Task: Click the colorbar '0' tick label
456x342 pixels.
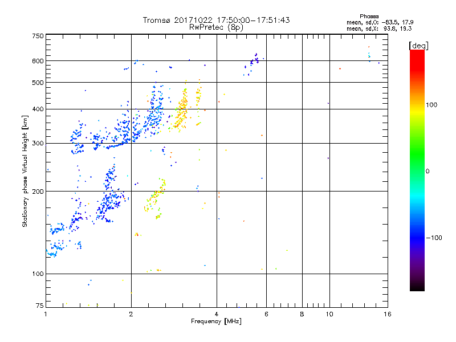Action: pos(427,172)
